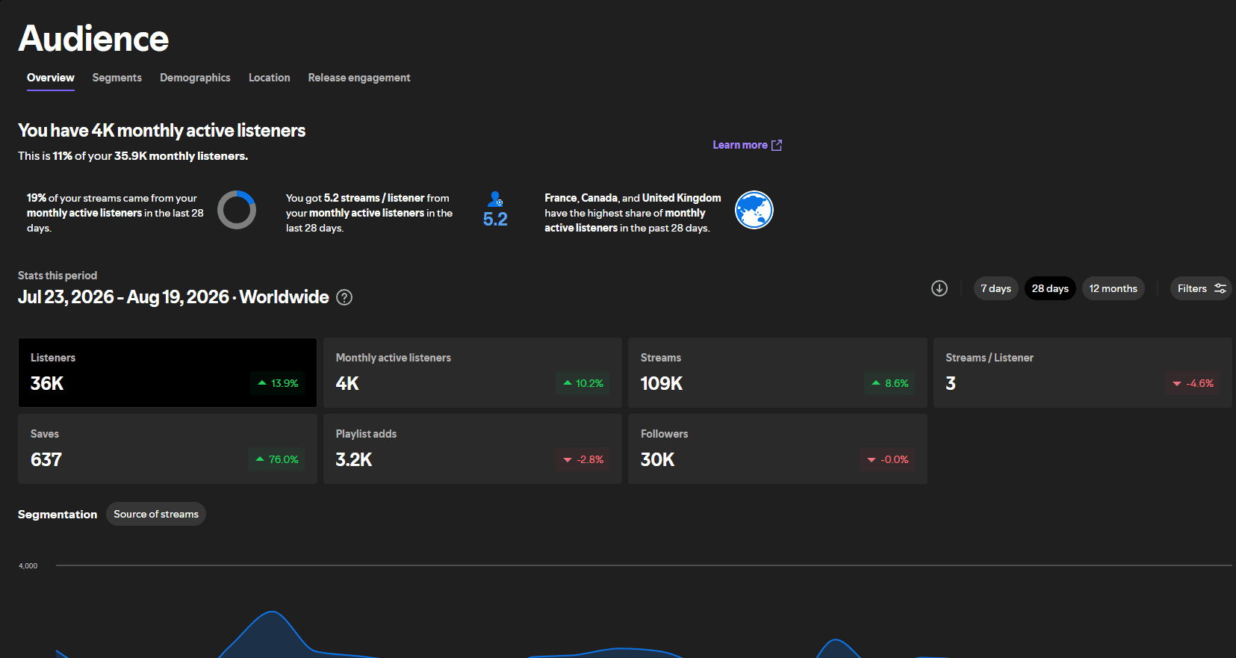Screen dimensions: 1236x658
Task: Open the Release engagement tab
Action: coord(359,78)
